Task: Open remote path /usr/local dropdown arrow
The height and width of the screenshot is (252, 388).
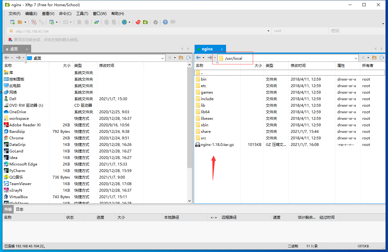Action: point(356,58)
